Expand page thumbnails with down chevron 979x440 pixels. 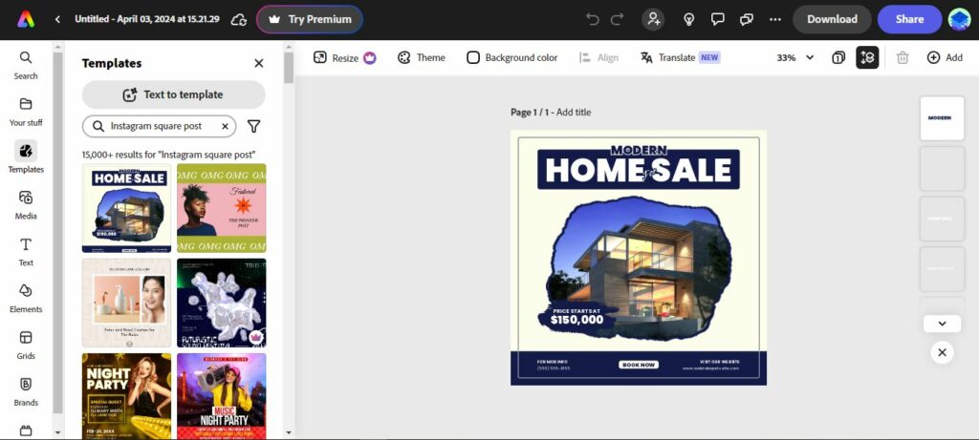tap(942, 324)
